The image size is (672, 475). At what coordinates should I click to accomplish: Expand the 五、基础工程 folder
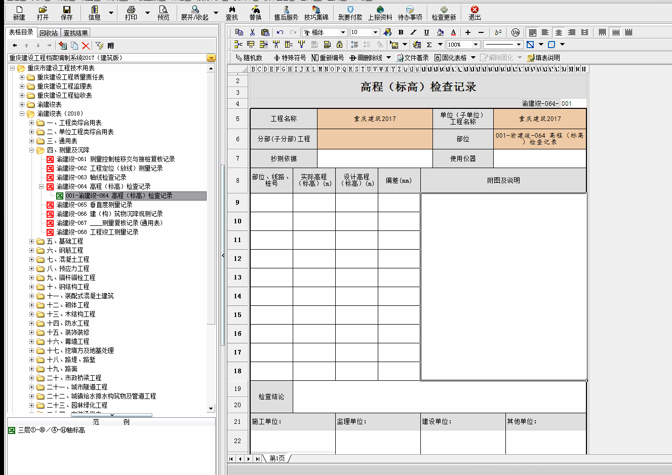[x=32, y=242]
